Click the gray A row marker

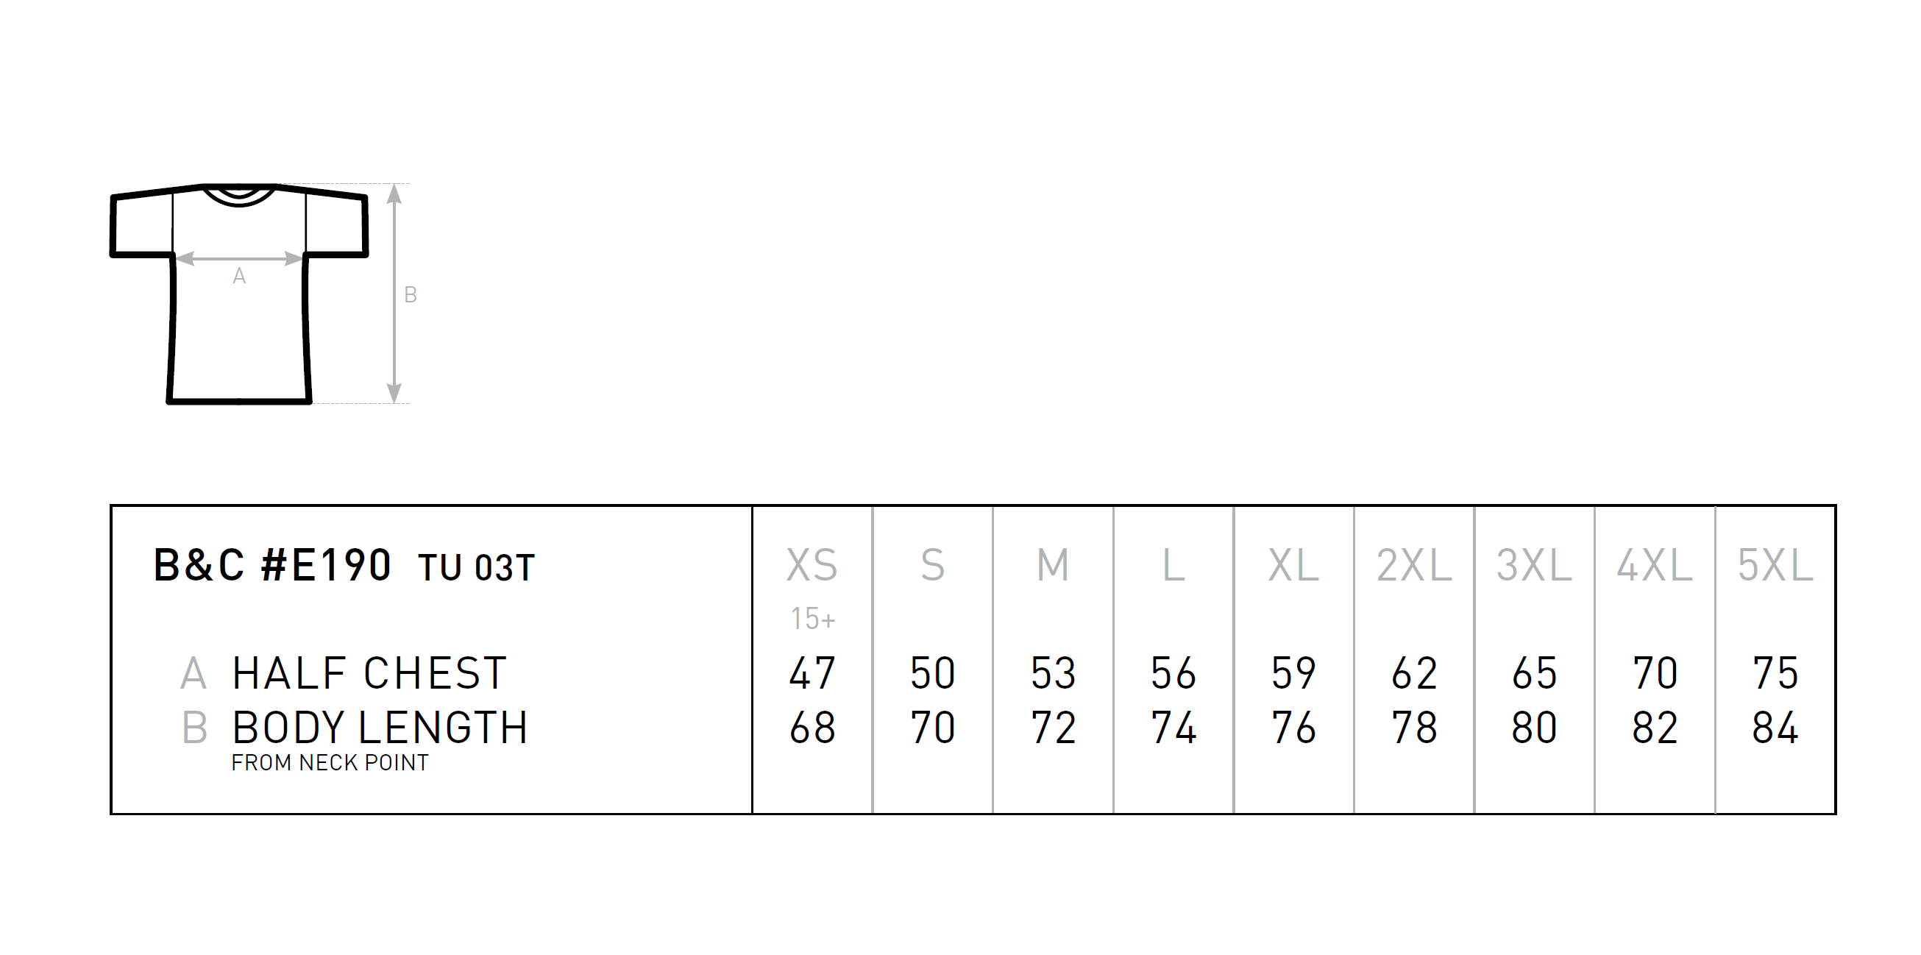click(x=193, y=673)
